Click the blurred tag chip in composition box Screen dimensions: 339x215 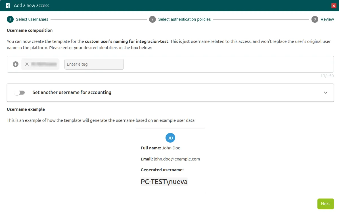point(40,64)
